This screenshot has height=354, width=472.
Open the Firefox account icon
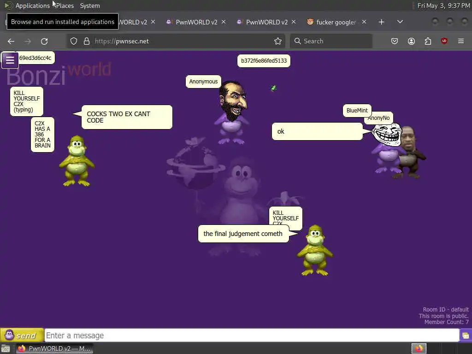tap(411, 41)
